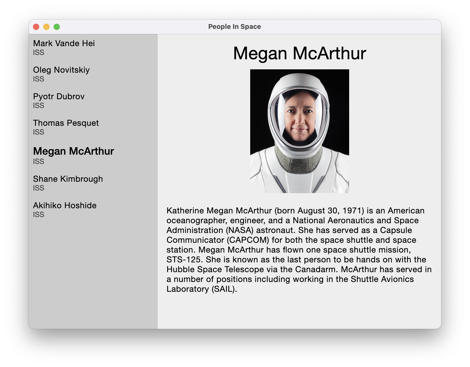470x367 pixels.
Task: Click ISS label under Thomas Pesquet
Action: [x=39, y=132]
